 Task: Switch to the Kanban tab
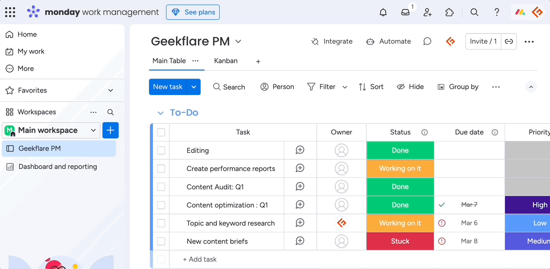[226, 61]
